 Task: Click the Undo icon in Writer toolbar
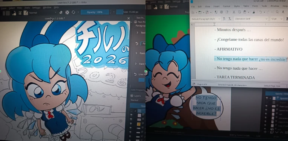point(260,12)
